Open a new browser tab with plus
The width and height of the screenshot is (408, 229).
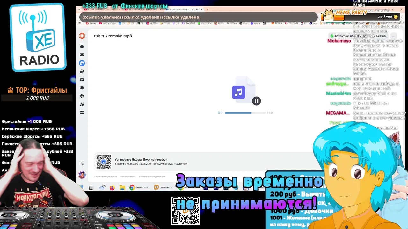click(208, 10)
